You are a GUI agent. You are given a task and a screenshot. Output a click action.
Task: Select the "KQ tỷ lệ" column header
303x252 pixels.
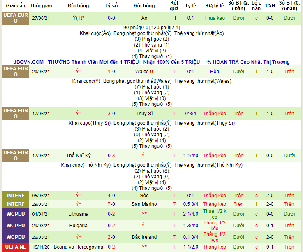pyautogui.click(x=215, y=6)
